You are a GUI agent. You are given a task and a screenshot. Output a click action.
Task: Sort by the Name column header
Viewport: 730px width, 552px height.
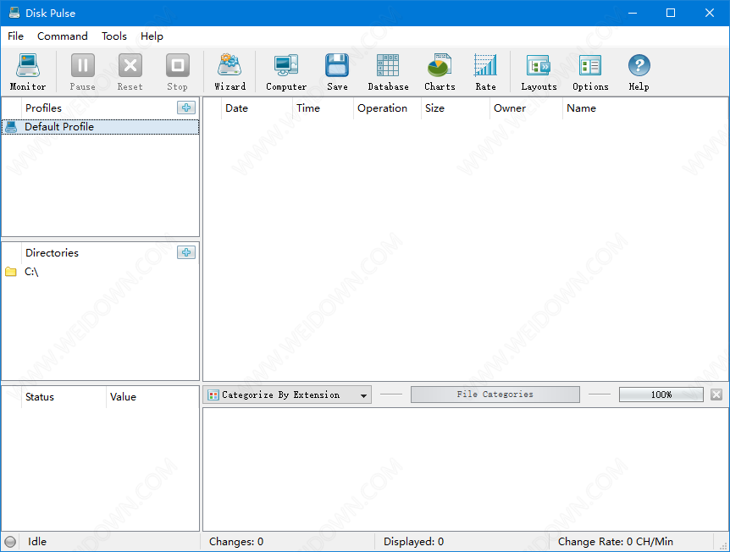click(644, 108)
